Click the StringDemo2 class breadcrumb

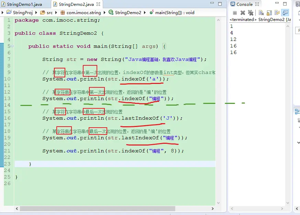128,12
